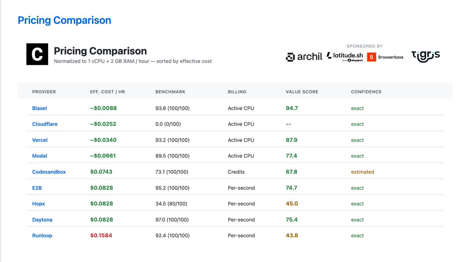
Task: Click the estimated confidence label
Action: 363,172
